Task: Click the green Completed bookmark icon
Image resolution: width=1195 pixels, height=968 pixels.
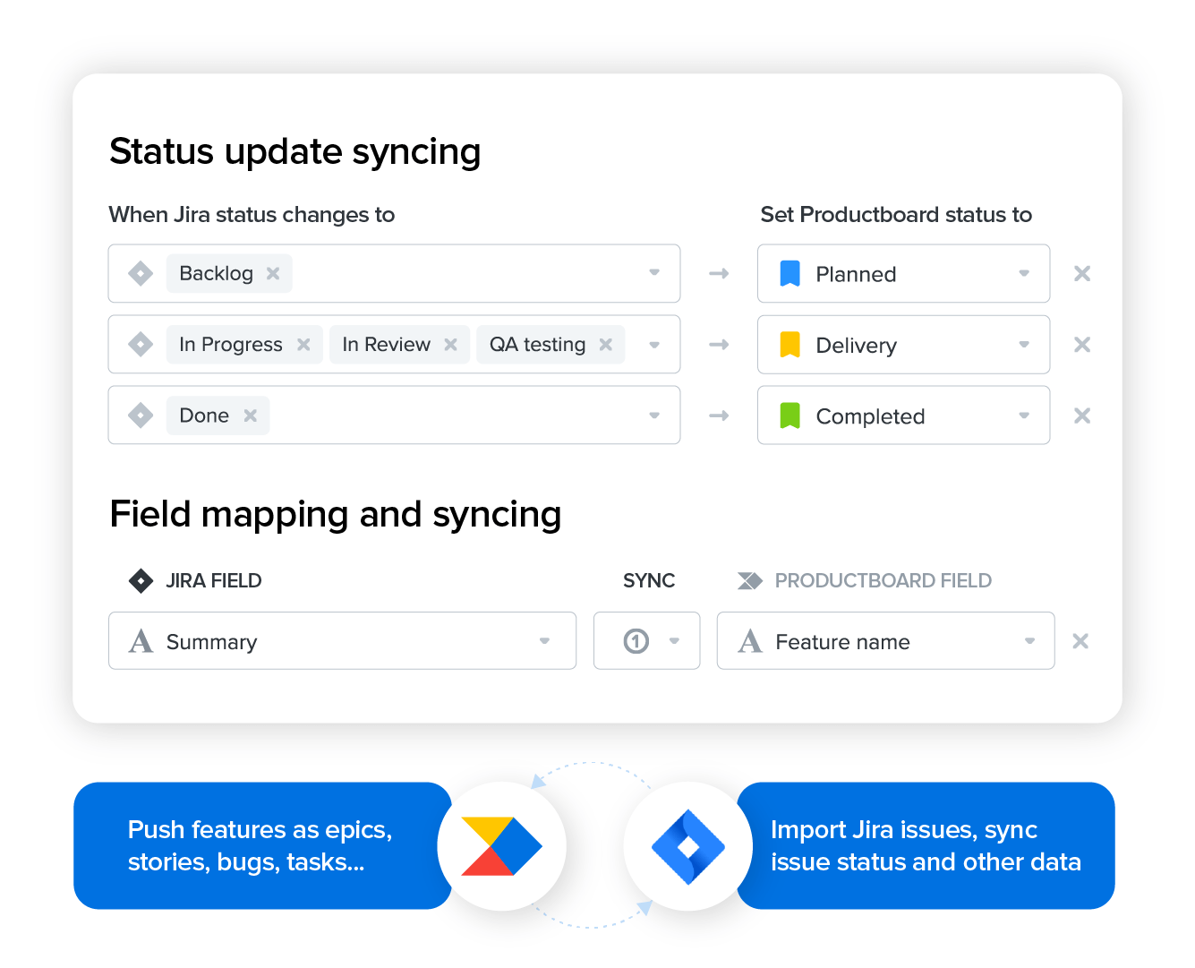Action: coord(790,415)
